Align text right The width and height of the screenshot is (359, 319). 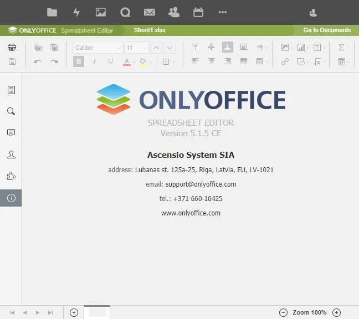(x=228, y=61)
